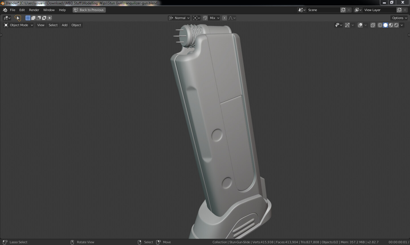This screenshot has height=245, width=410.
Task: Open the Edit menu
Action: click(x=22, y=10)
